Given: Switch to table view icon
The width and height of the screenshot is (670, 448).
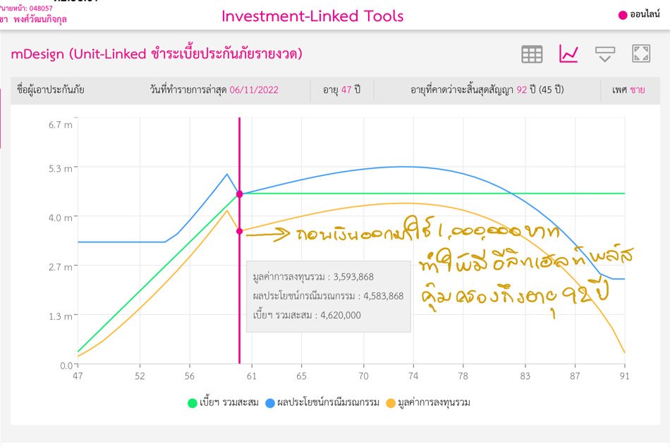Looking at the screenshot, I should (x=532, y=54).
